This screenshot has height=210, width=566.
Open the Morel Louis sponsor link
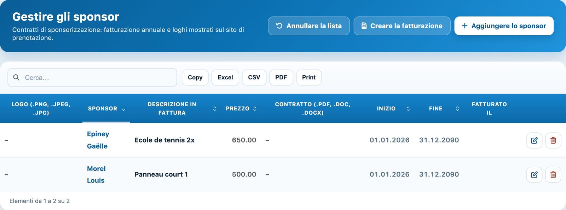(x=96, y=175)
